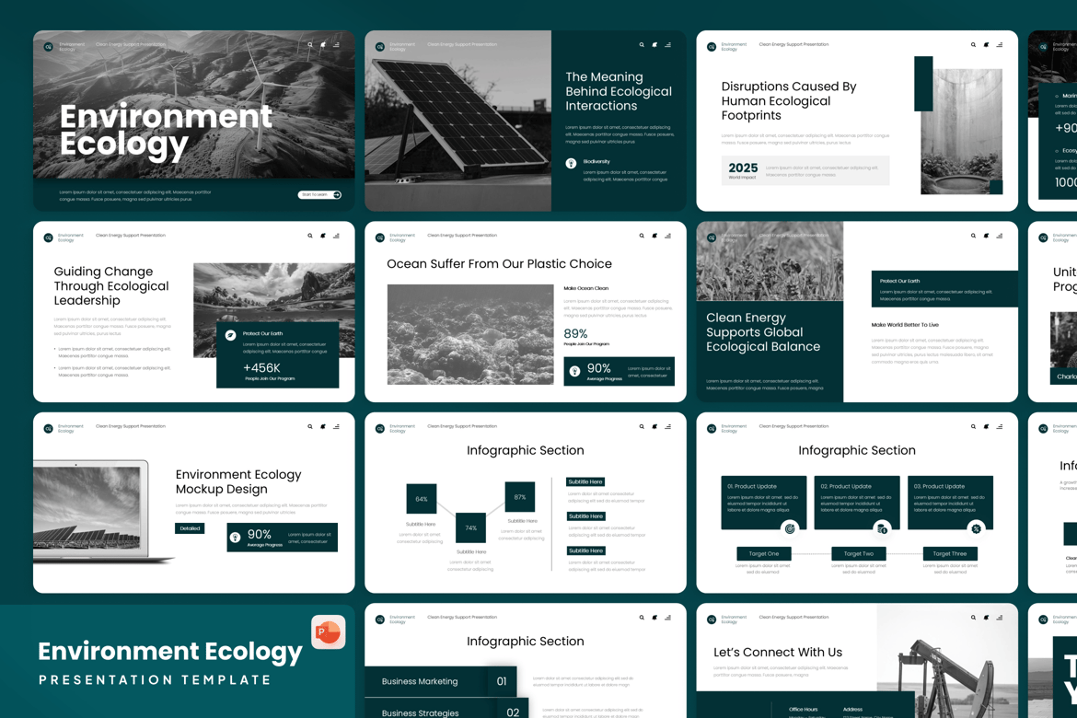Image resolution: width=1077 pixels, height=718 pixels.
Task: Click the bulb icon beside Biodiversity text
Action: [571, 164]
